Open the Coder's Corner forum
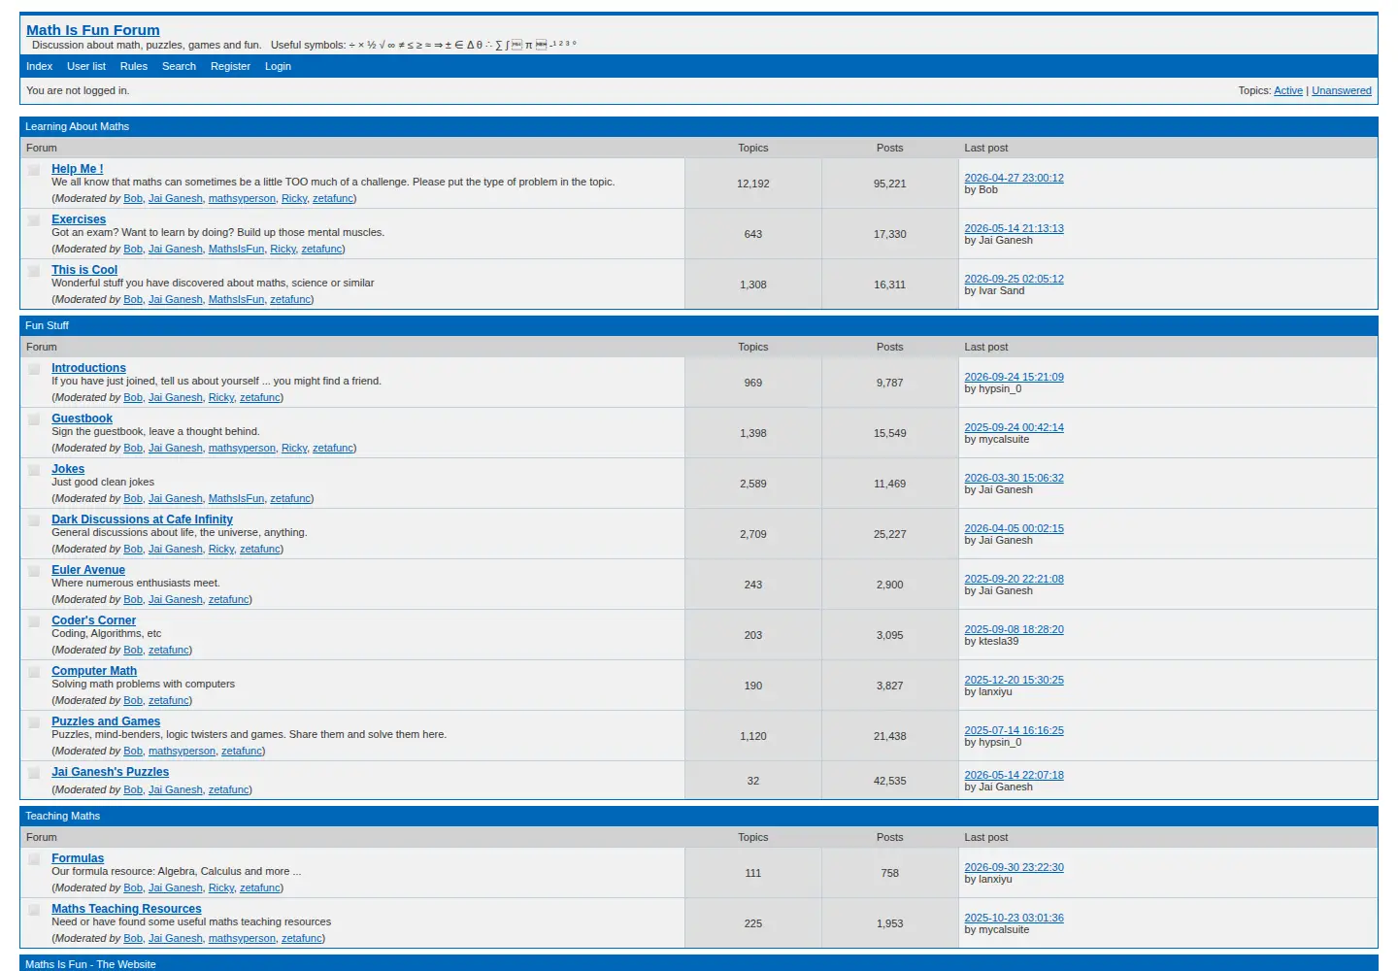 point(94,620)
